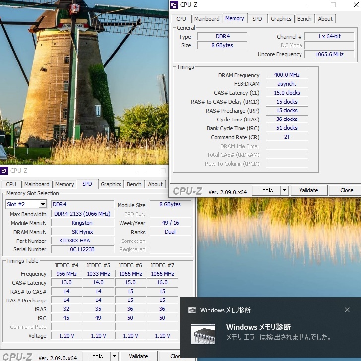Dismiss the Windows memory diagnostic notification
The height and width of the screenshot is (361, 361).
pyautogui.click(x=347, y=310)
